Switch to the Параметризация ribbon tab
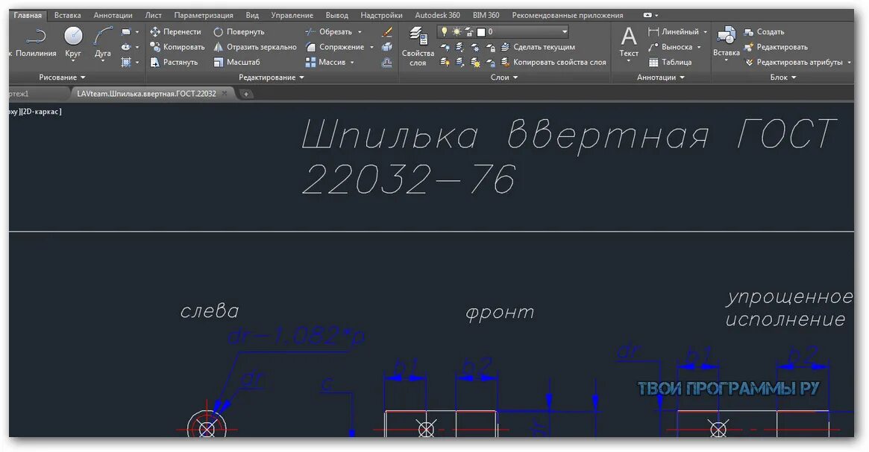The width and height of the screenshot is (869, 452). [204, 16]
